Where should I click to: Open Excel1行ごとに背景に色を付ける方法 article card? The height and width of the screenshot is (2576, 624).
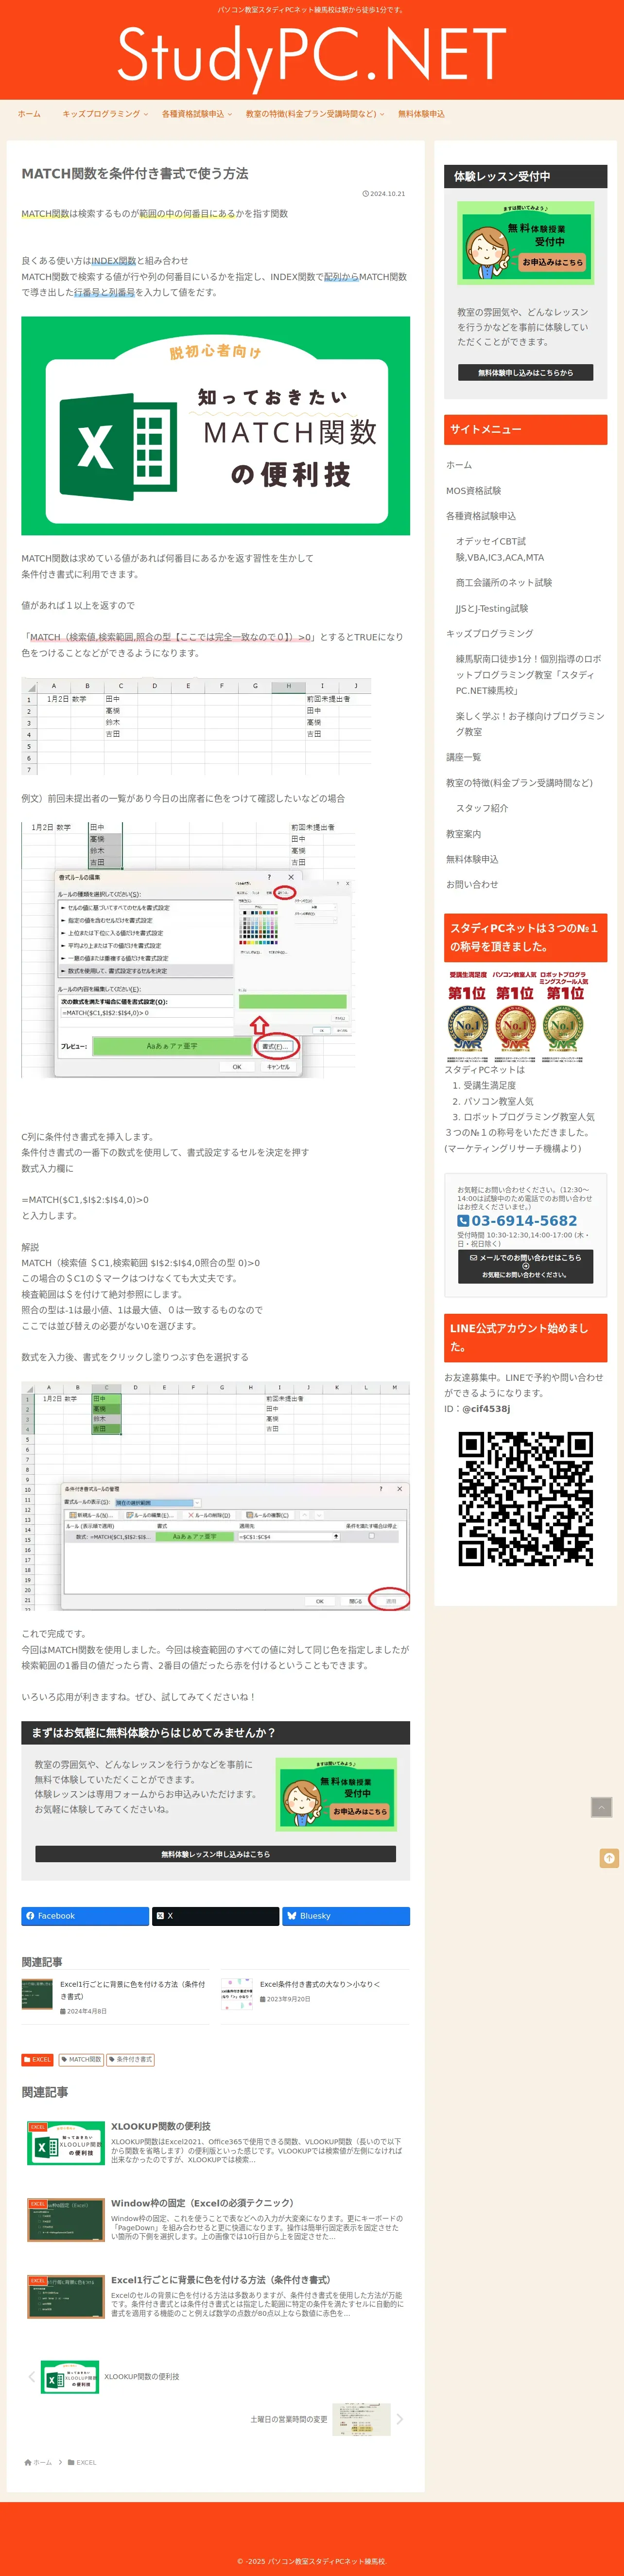click(x=215, y=2296)
